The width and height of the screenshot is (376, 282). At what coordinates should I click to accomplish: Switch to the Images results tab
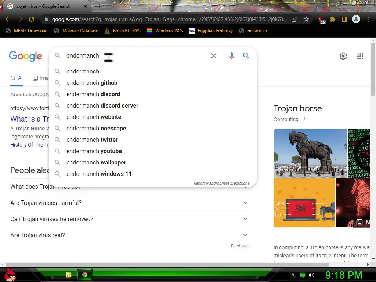(40, 78)
